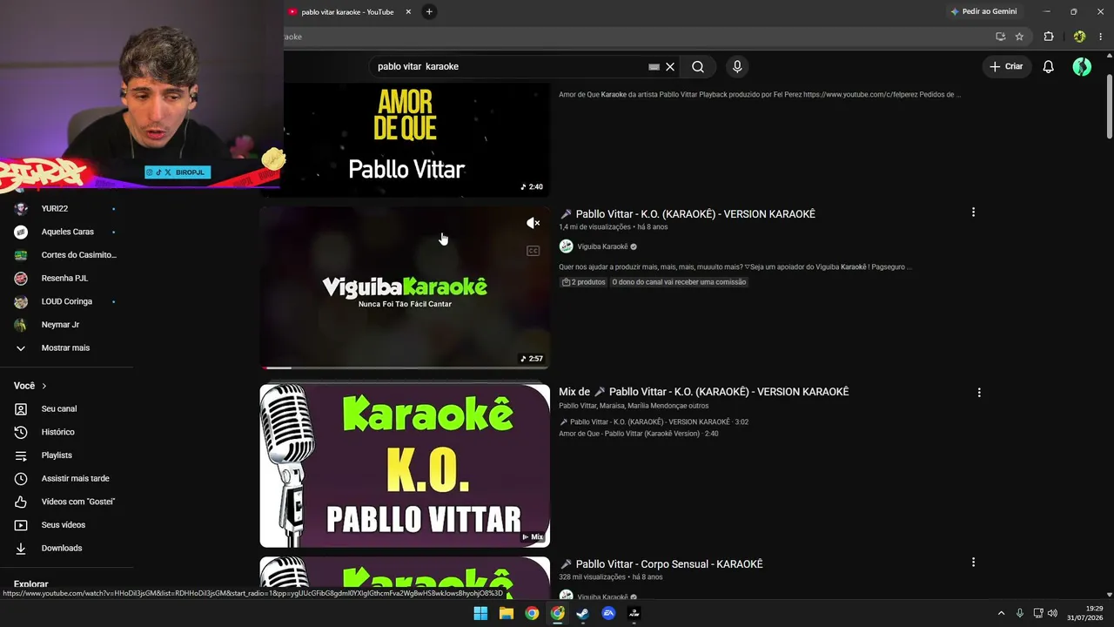Screen dimensions: 1114x627
Task: Click the 2 produtos button
Action: coord(583,282)
